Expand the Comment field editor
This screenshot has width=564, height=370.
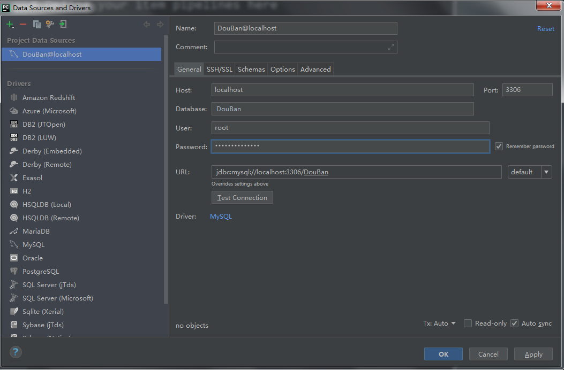[390, 47]
